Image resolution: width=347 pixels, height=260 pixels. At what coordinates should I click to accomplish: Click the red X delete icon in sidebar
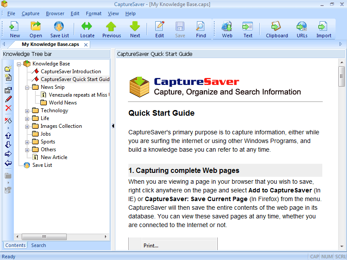coord(8,108)
